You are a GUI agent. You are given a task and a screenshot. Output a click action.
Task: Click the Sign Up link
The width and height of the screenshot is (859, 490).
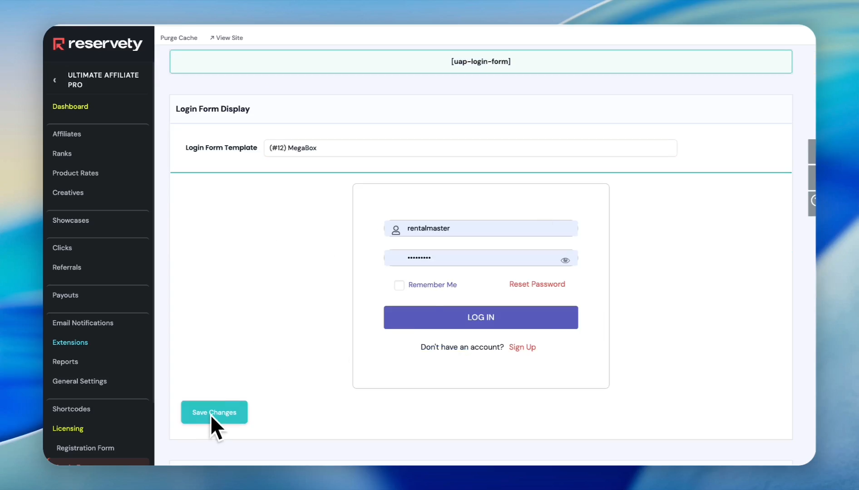pos(522,347)
